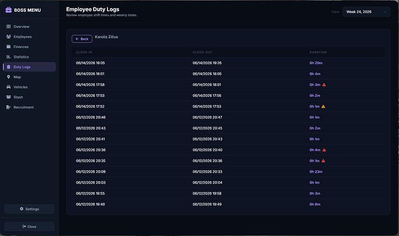Click the dropdown chevron beside Week 24
This screenshot has height=236, width=399.
tap(385, 12)
